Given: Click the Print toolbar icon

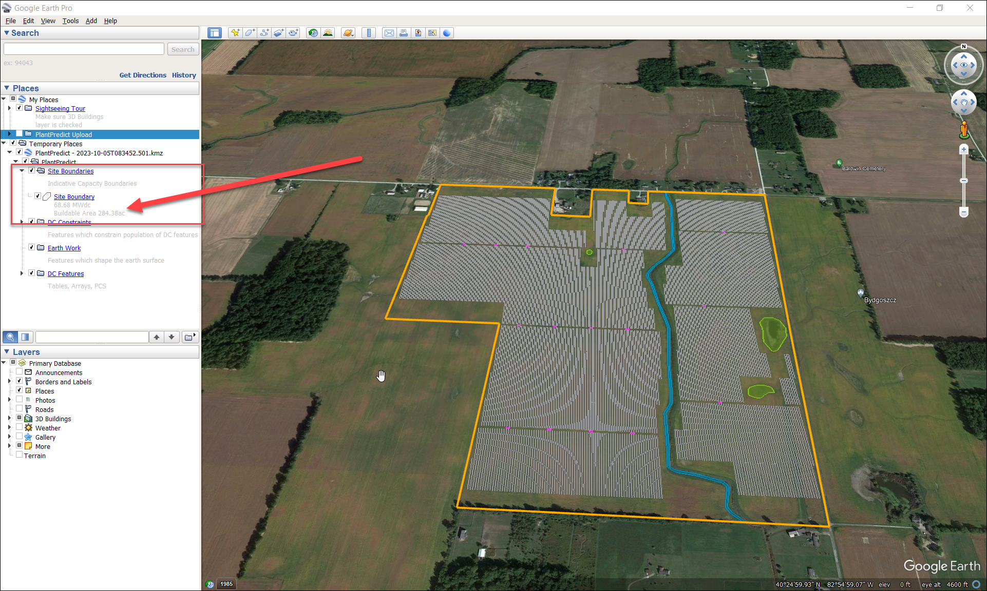Looking at the screenshot, I should 404,33.
